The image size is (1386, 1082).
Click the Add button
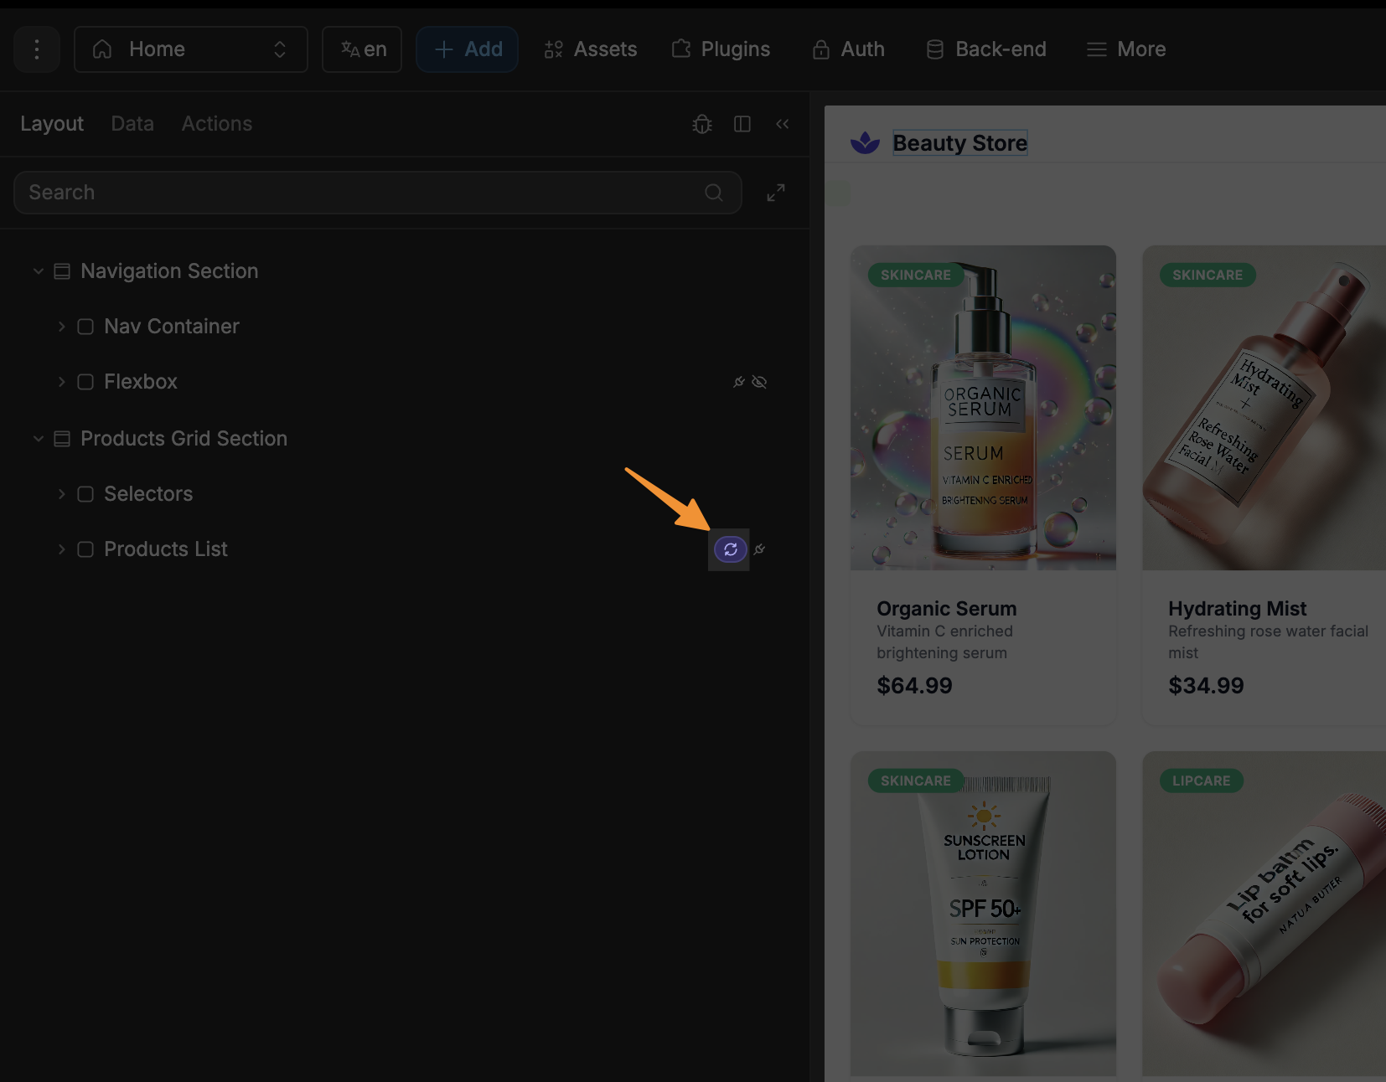point(468,49)
